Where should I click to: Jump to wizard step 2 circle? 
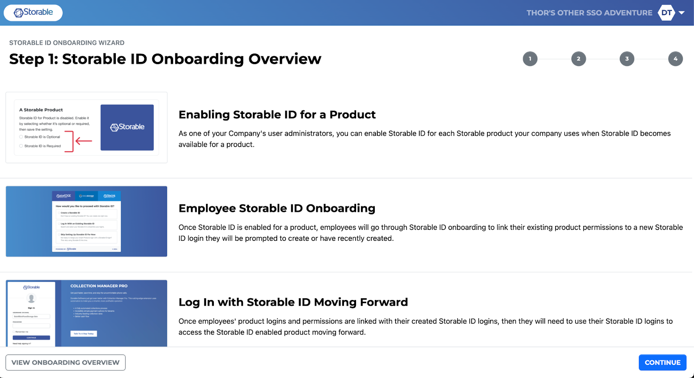click(x=579, y=59)
